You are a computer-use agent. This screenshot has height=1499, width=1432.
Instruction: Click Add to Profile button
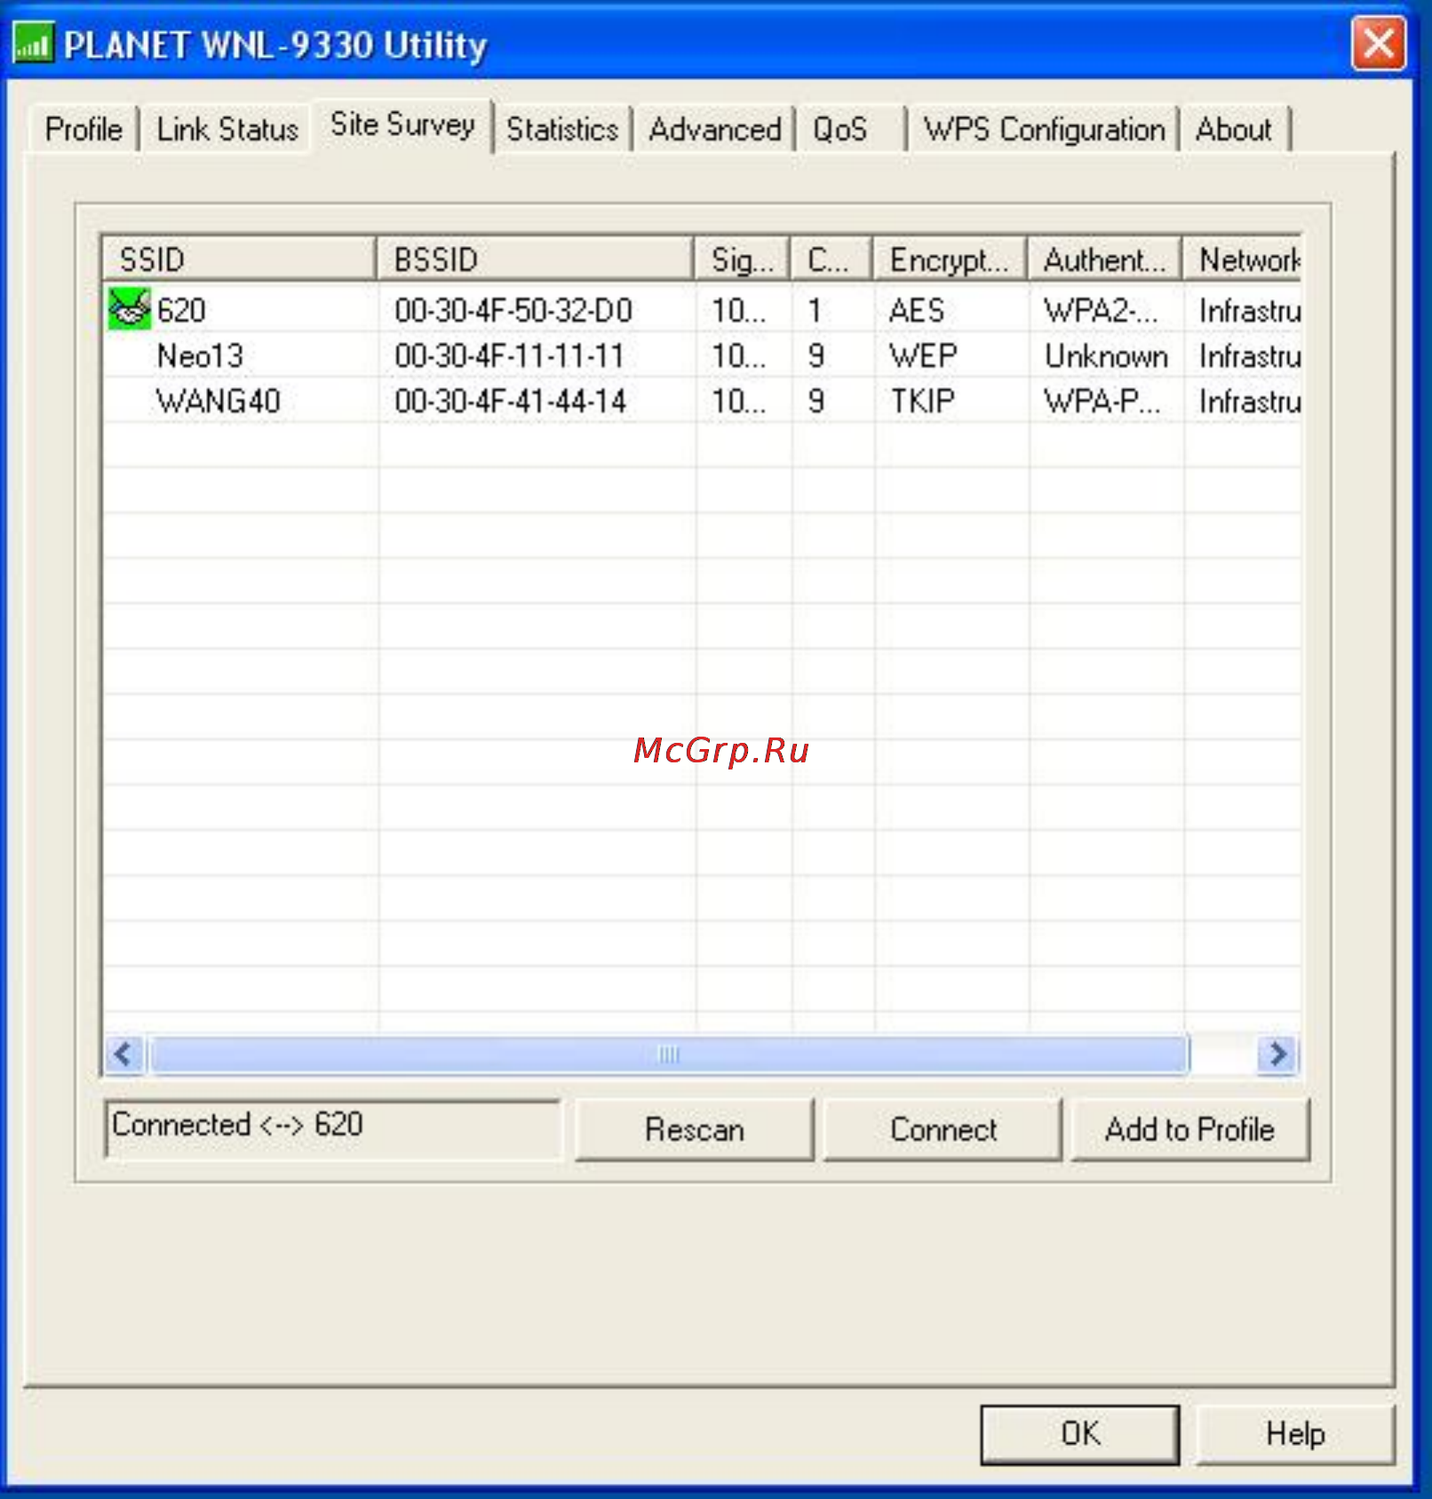pyautogui.click(x=1189, y=1129)
